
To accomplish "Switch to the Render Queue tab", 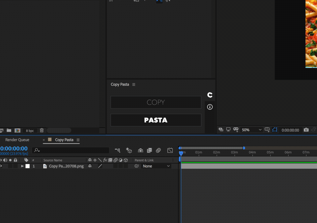I will (x=17, y=140).
